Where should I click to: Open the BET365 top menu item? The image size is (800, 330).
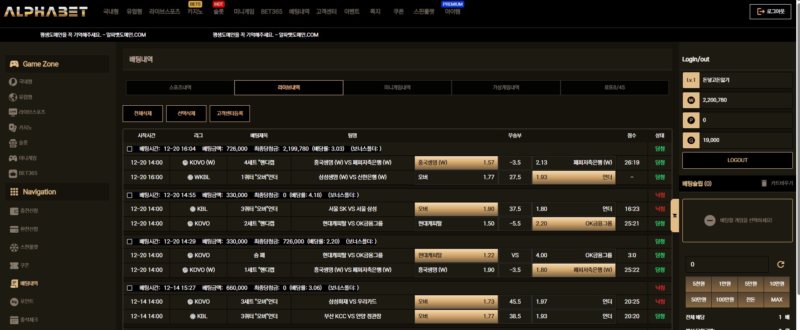click(271, 12)
